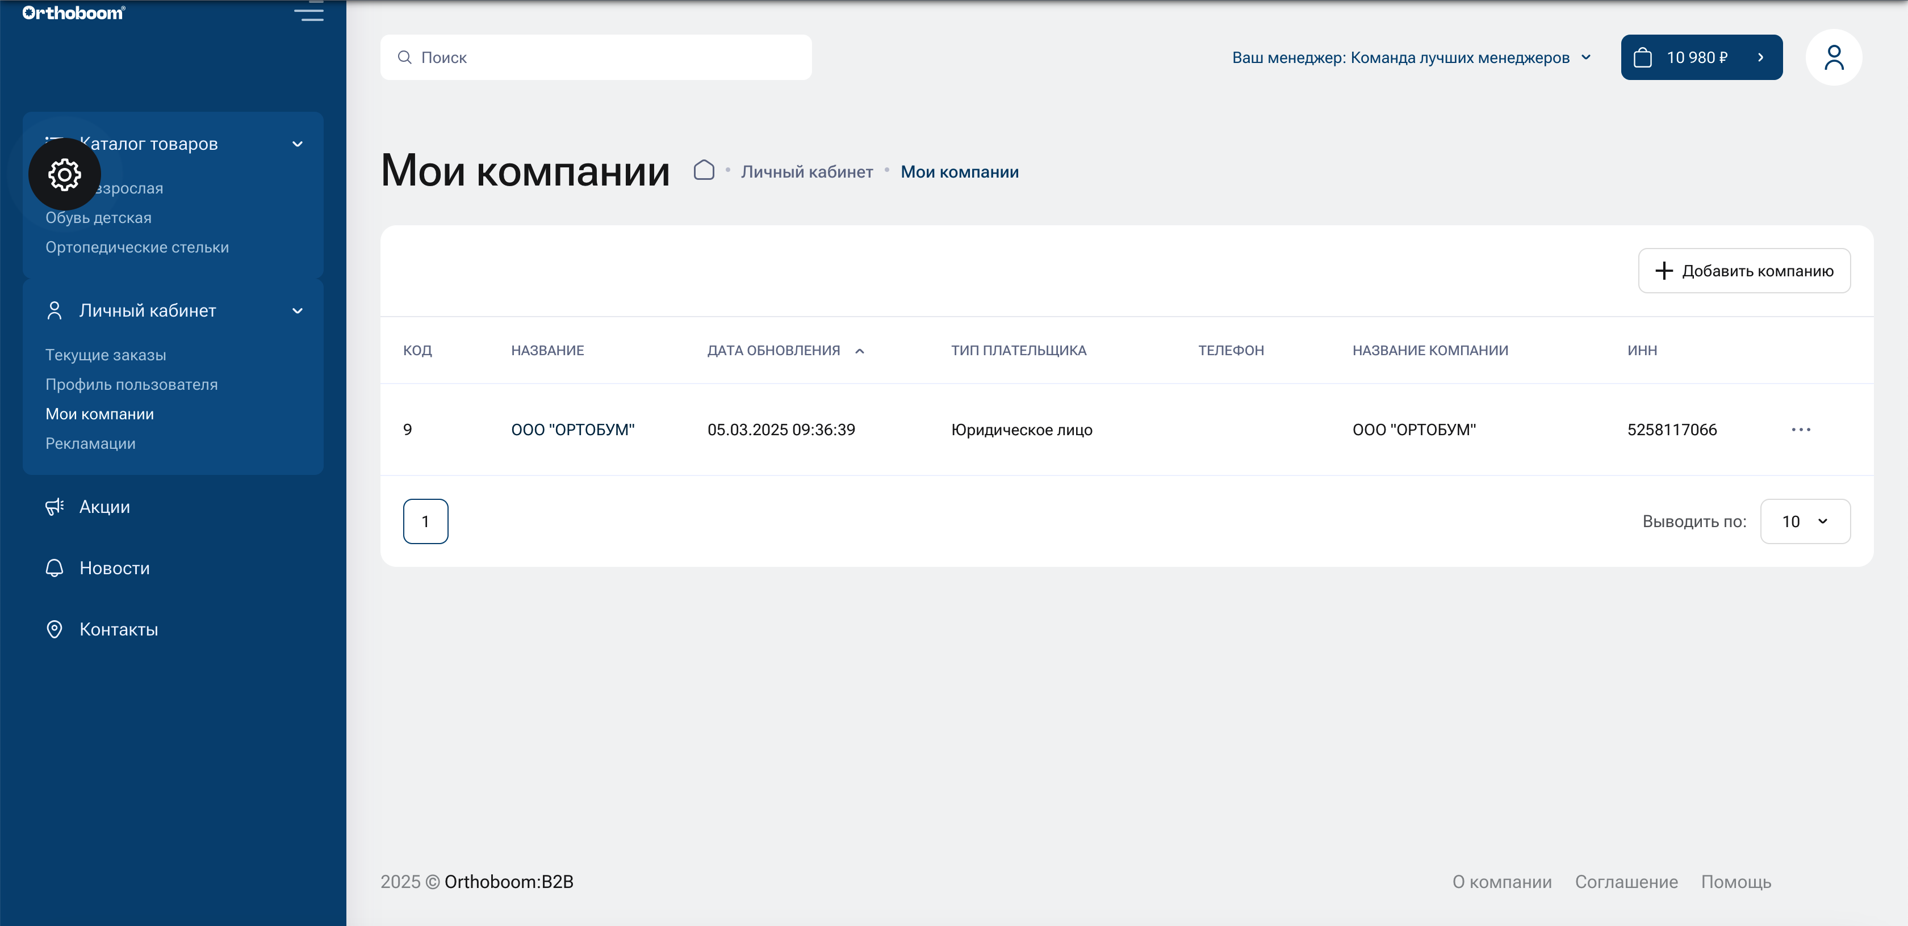Open the Соглашение footer link

1626,882
